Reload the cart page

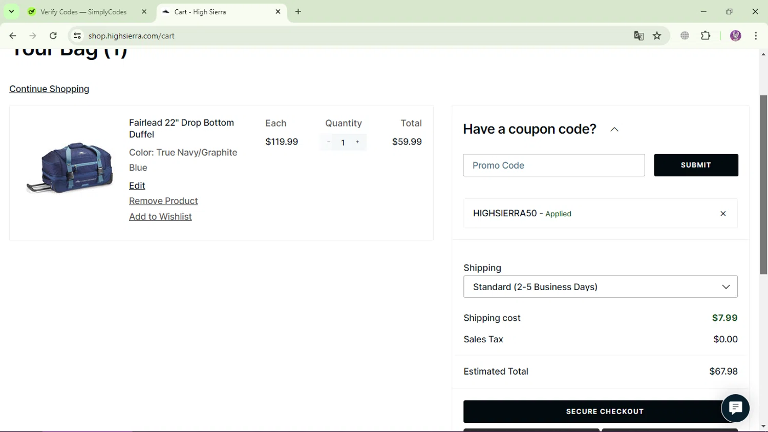click(53, 36)
